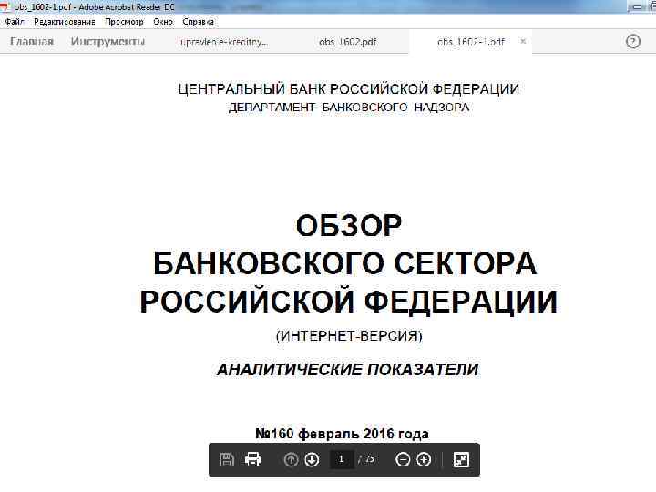656x492 pixels.
Task: Click the heading line БАНКОВСКОГО СЕКТОРА
Action: (x=344, y=263)
